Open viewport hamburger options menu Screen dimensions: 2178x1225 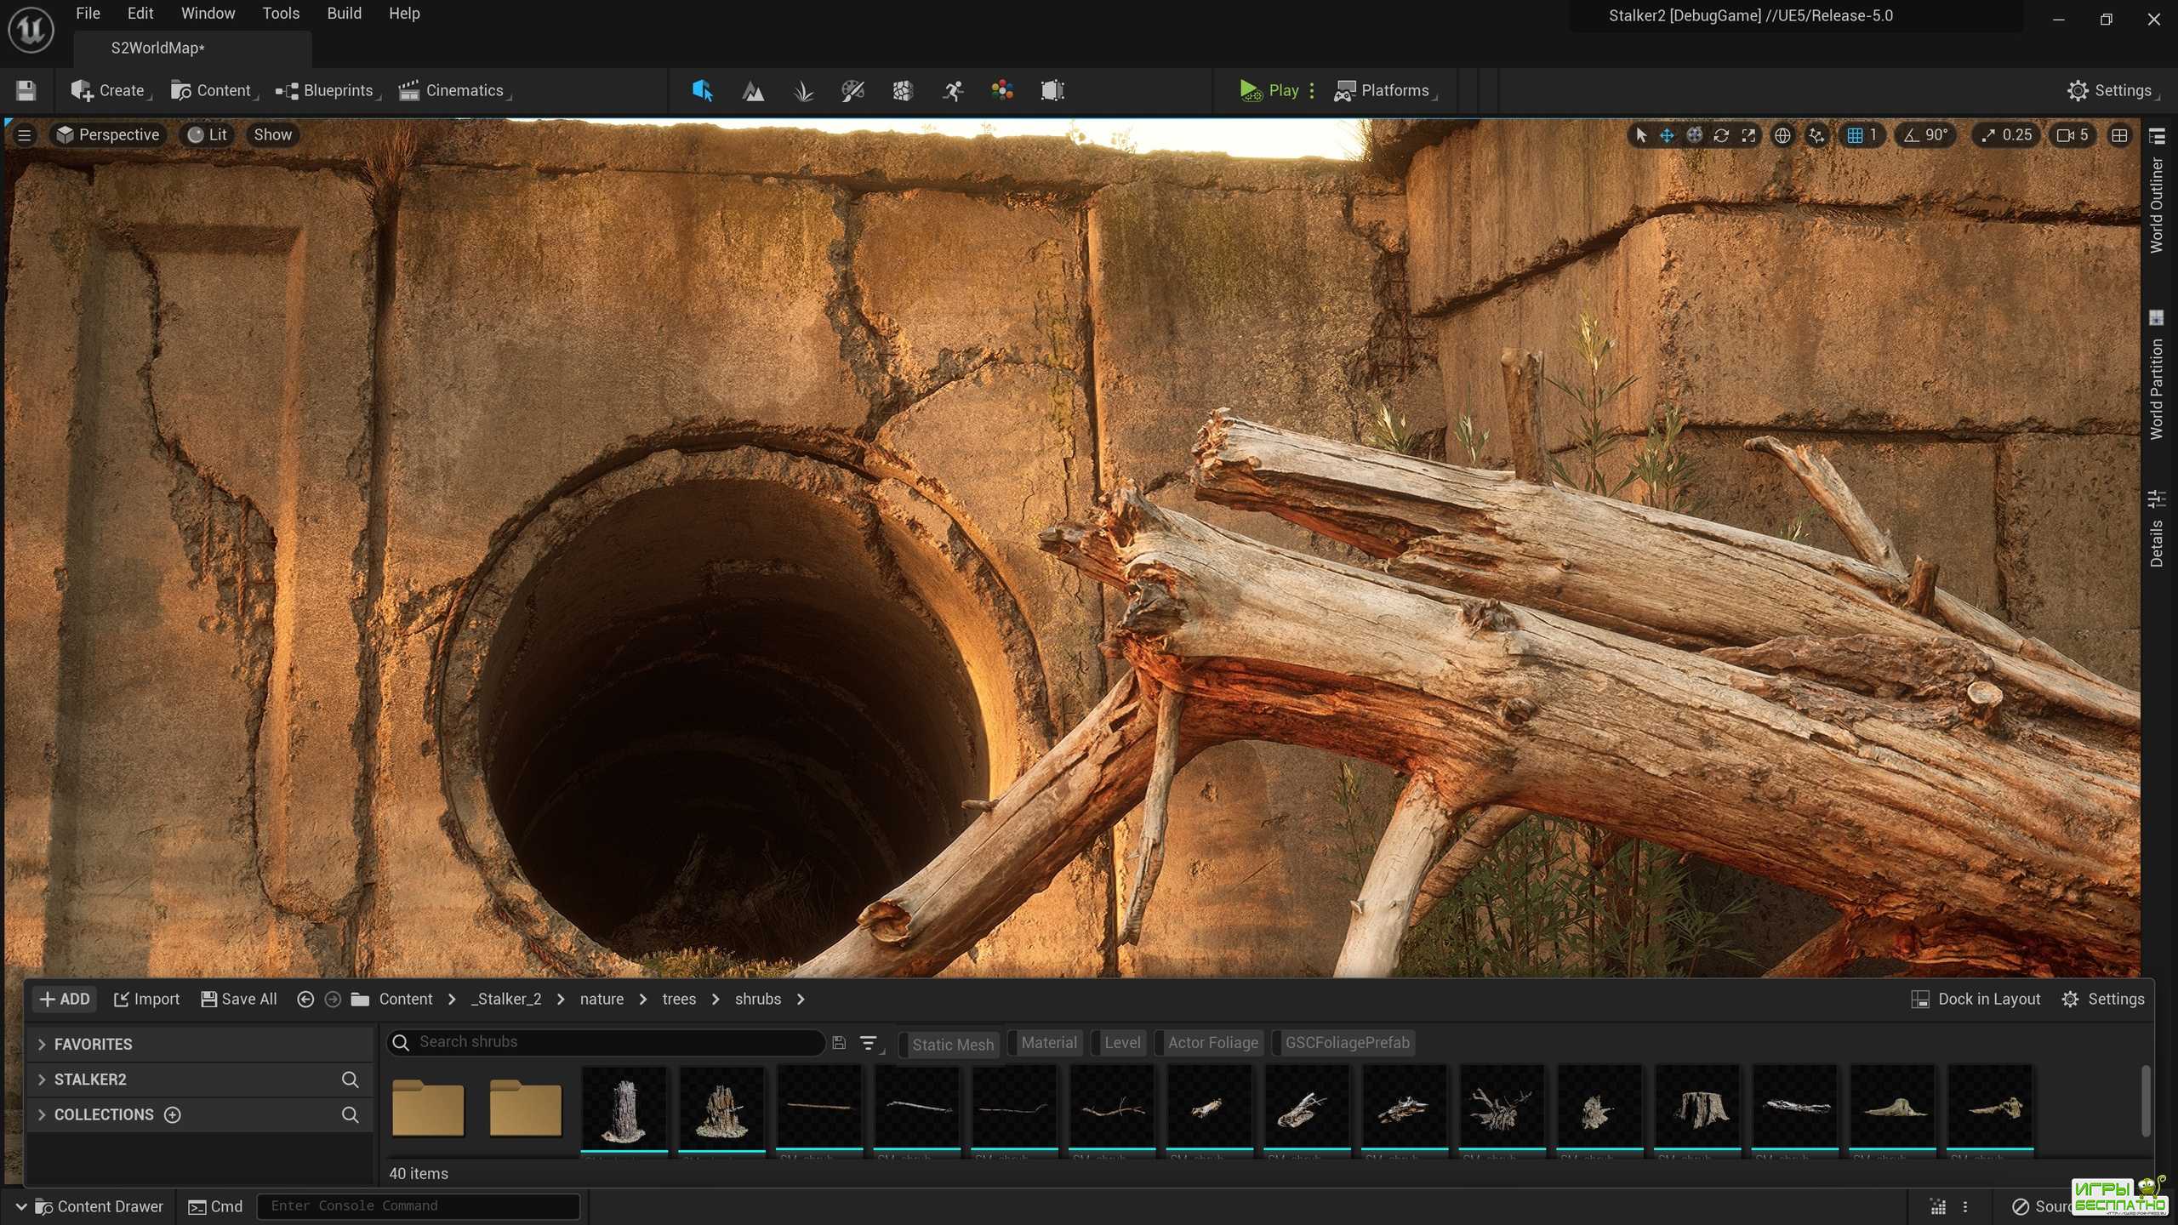[x=25, y=135]
